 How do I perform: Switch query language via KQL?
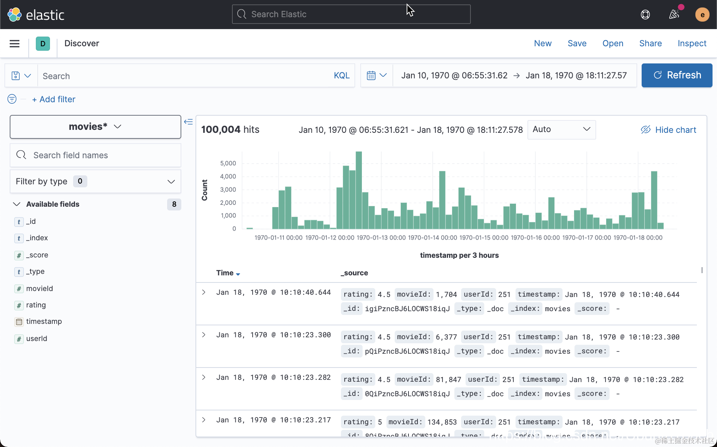(x=341, y=76)
